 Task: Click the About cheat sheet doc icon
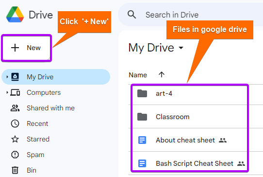pyautogui.click(x=142, y=140)
